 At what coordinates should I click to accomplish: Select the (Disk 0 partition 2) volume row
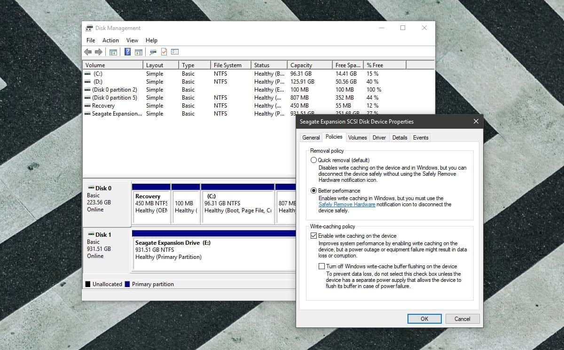[258, 90]
